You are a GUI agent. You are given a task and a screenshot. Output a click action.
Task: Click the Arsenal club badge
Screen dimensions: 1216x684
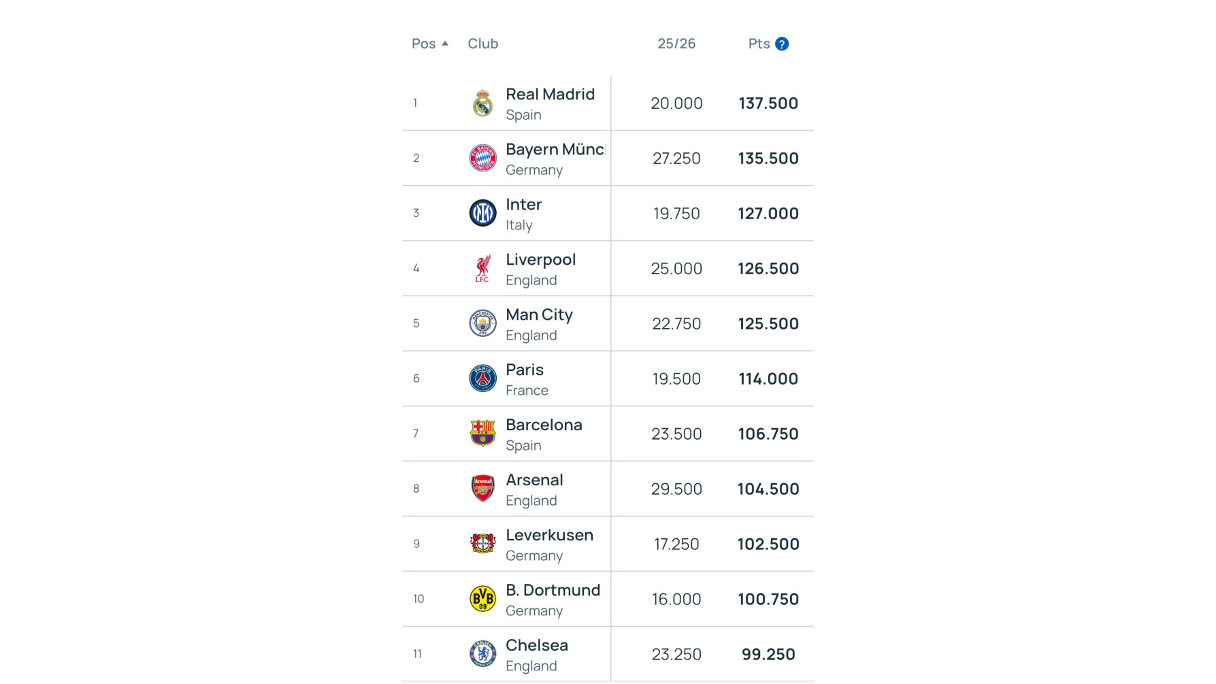[482, 489]
